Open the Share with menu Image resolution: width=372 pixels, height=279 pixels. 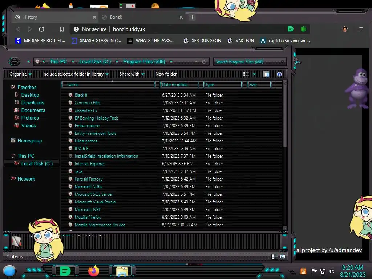132,74
